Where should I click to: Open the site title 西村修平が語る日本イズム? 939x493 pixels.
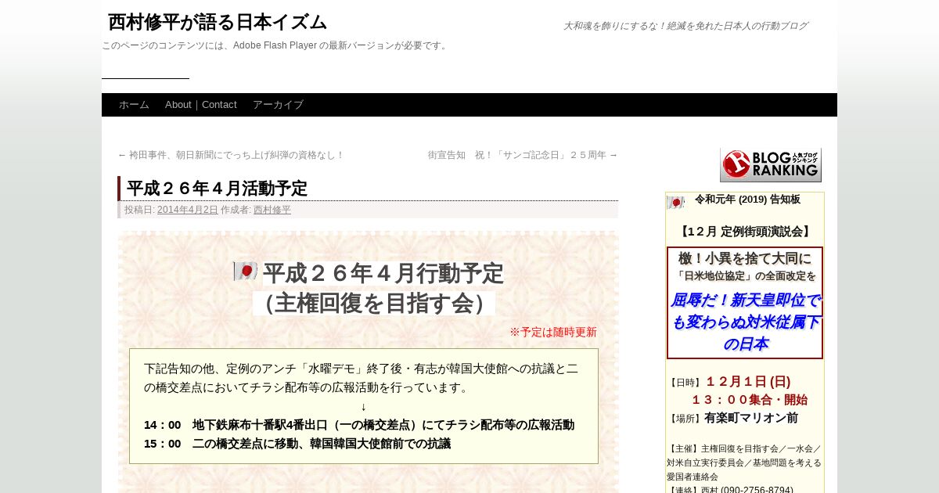[218, 22]
